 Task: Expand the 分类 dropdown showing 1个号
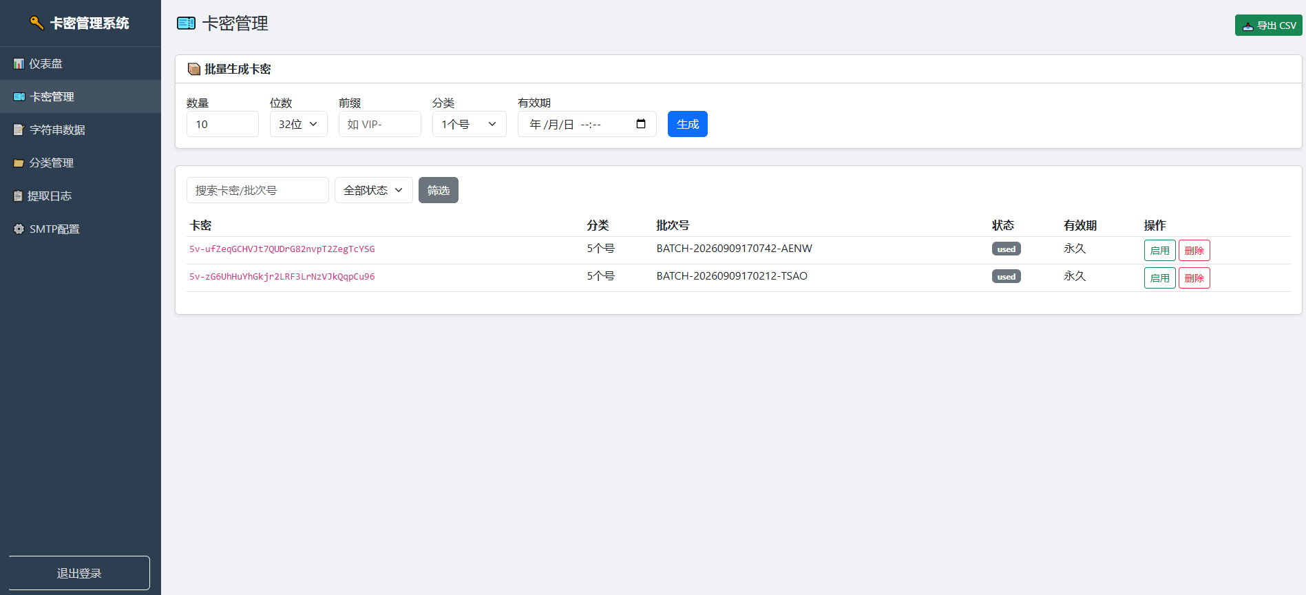tap(470, 124)
